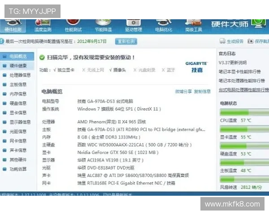
Task: Click the 显卡温度 green progress bar
Action: click(244, 129)
